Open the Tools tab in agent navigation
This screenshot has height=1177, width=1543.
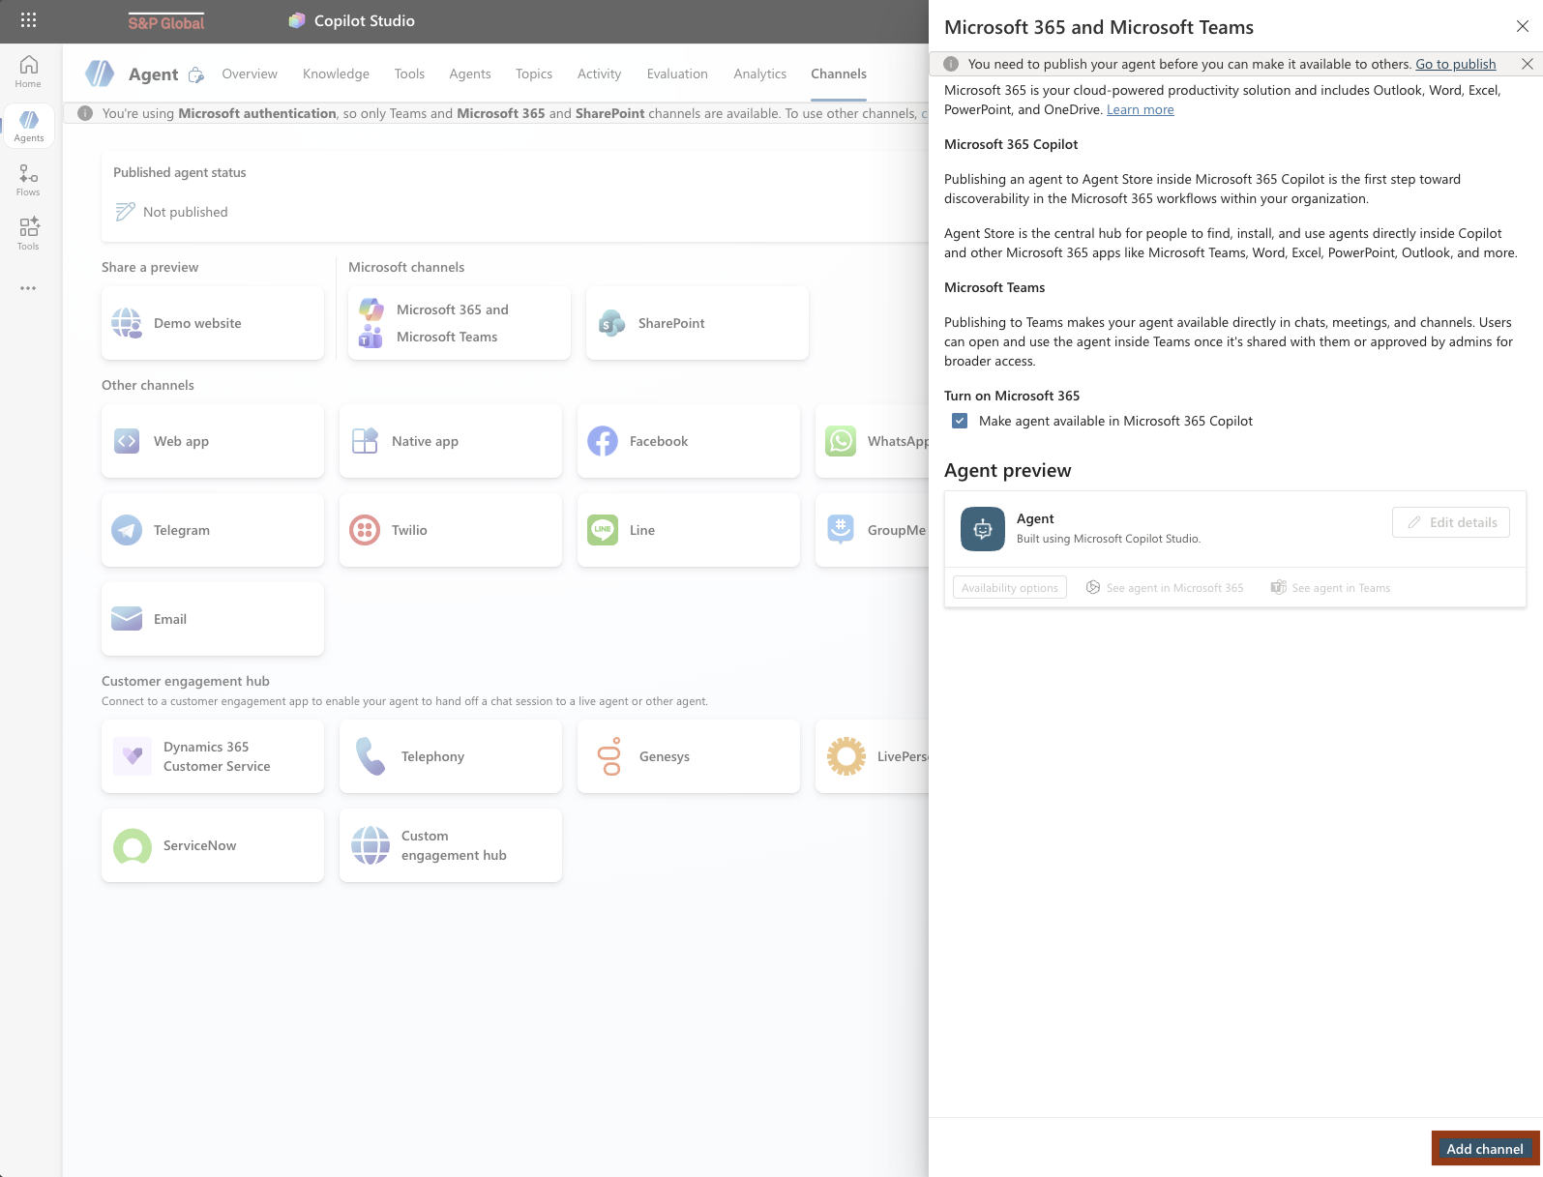coord(409,74)
